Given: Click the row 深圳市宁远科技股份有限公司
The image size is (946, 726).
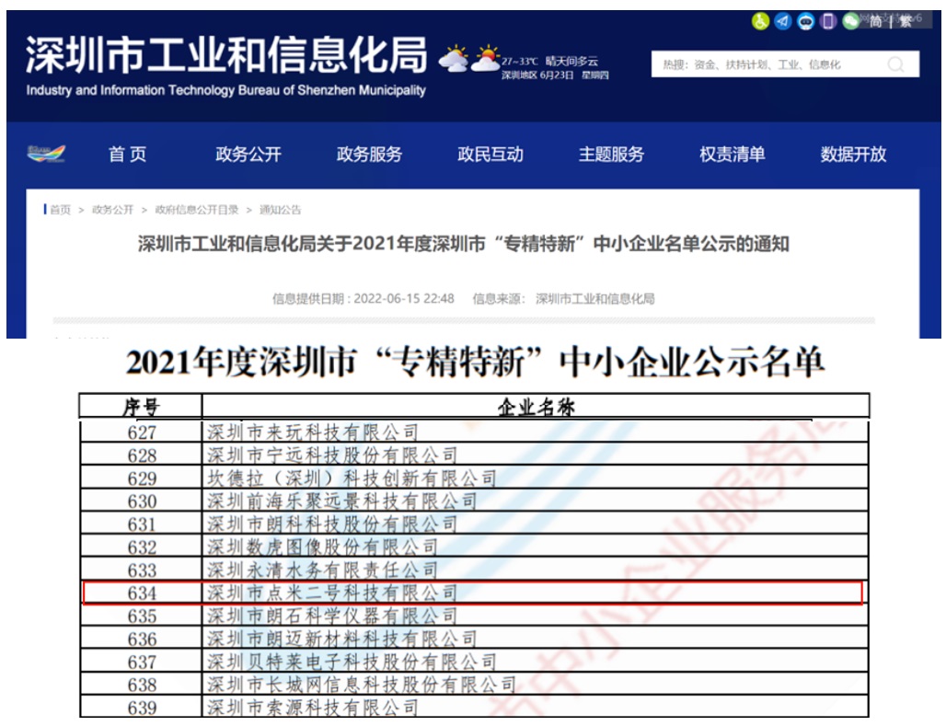Looking at the screenshot, I should point(474,455).
